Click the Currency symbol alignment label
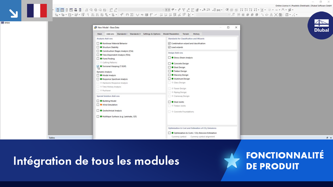Viewport: 333px width, 187px height. point(203,137)
